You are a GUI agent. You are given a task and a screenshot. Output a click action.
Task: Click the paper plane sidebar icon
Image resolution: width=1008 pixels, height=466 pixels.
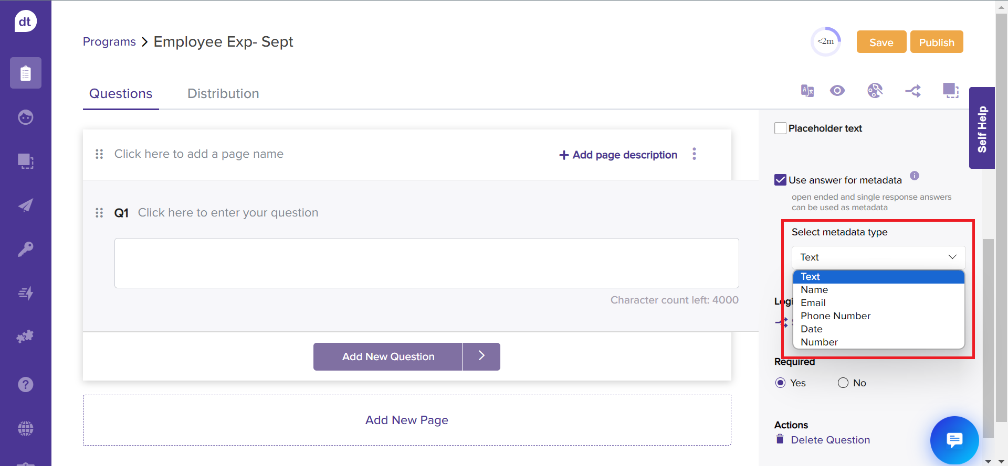25,205
